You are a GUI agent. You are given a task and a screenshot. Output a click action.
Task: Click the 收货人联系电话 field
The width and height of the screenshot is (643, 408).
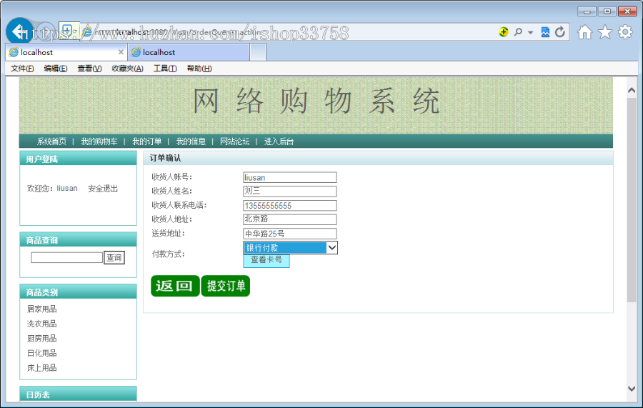click(290, 206)
